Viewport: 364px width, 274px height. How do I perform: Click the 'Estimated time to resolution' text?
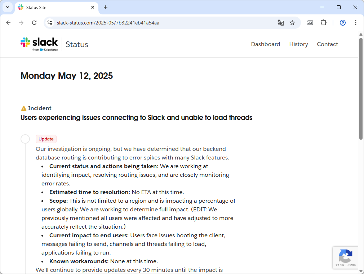[x=89, y=192]
